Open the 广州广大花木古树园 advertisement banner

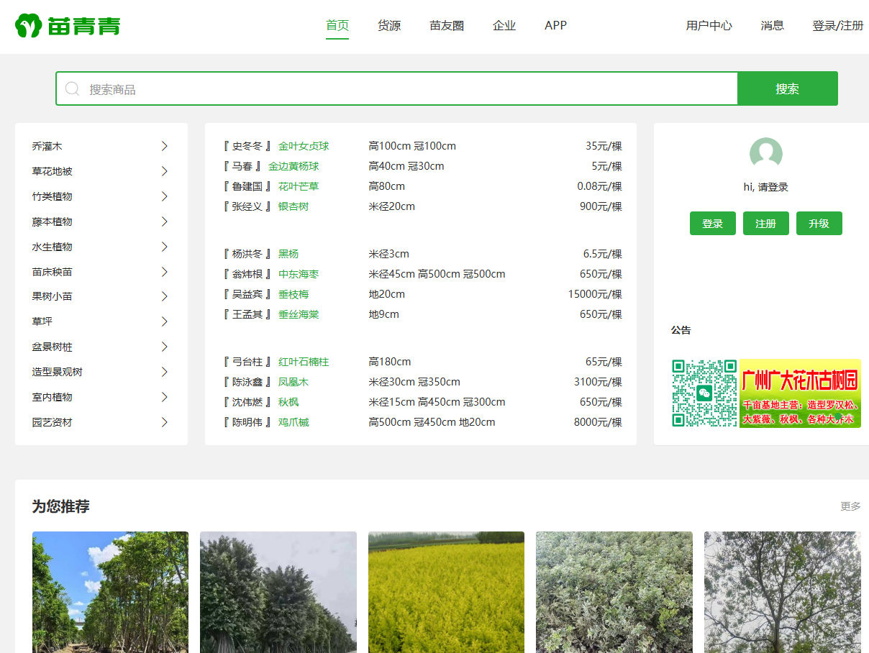[x=800, y=393]
